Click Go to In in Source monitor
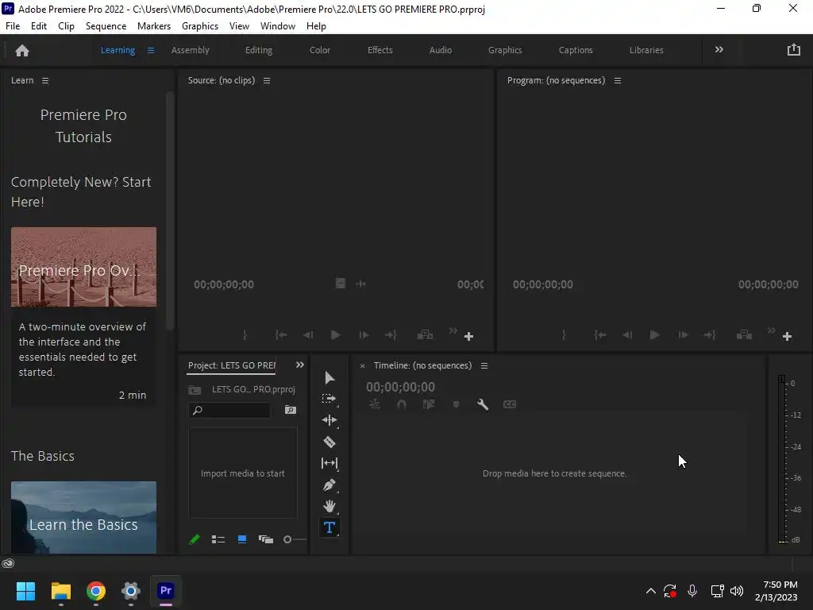Viewport: 813px width, 610px height. (281, 335)
